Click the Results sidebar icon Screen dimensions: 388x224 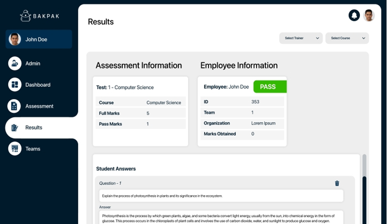tap(15, 128)
